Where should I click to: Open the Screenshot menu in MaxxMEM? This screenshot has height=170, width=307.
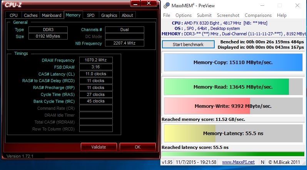click(228, 15)
